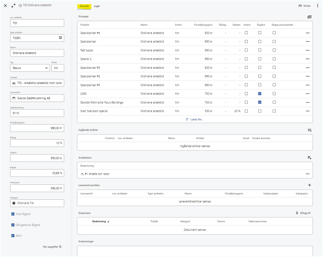This screenshot has width=323, height=257.
Task: Uncheck the Aktiv checkbox
Action: click(x=13, y=236)
